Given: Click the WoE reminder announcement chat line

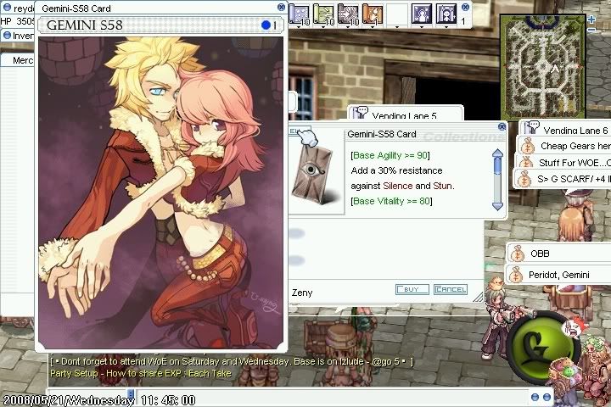Looking at the screenshot, I should click(x=232, y=361).
